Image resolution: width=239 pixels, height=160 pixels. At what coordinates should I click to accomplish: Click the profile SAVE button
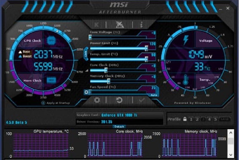click(x=225, y=119)
